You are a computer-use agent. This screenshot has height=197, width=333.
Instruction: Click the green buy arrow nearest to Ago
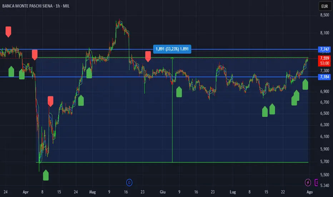coord(305,84)
